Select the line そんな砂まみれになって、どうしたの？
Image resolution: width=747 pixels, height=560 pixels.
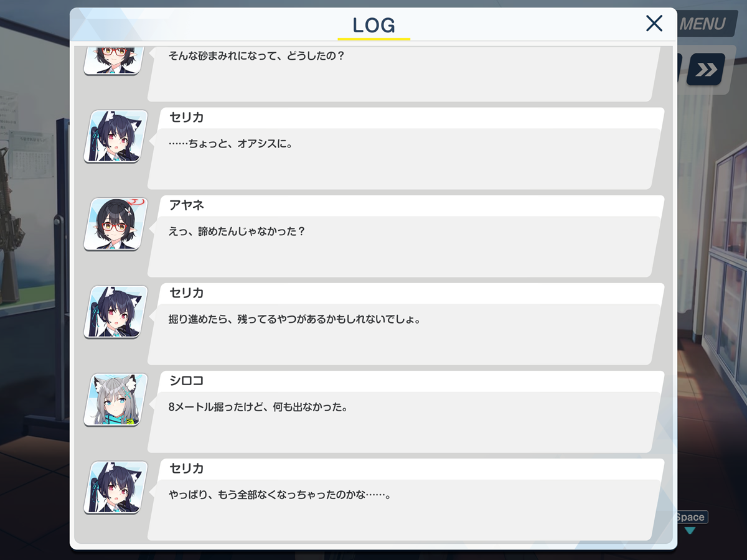(256, 55)
